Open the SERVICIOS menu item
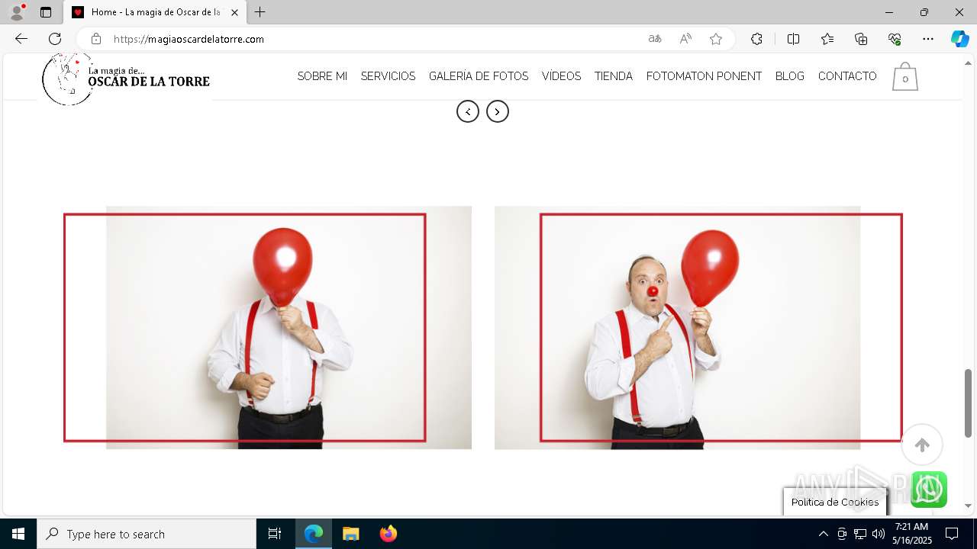The height and width of the screenshot is (549, 977). click(388, 76)
